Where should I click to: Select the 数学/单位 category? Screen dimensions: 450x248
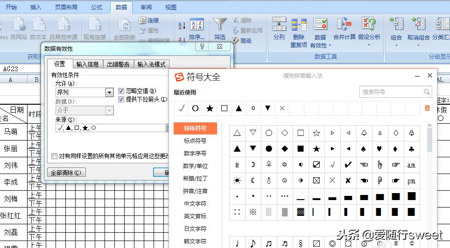tap(195, 166)
